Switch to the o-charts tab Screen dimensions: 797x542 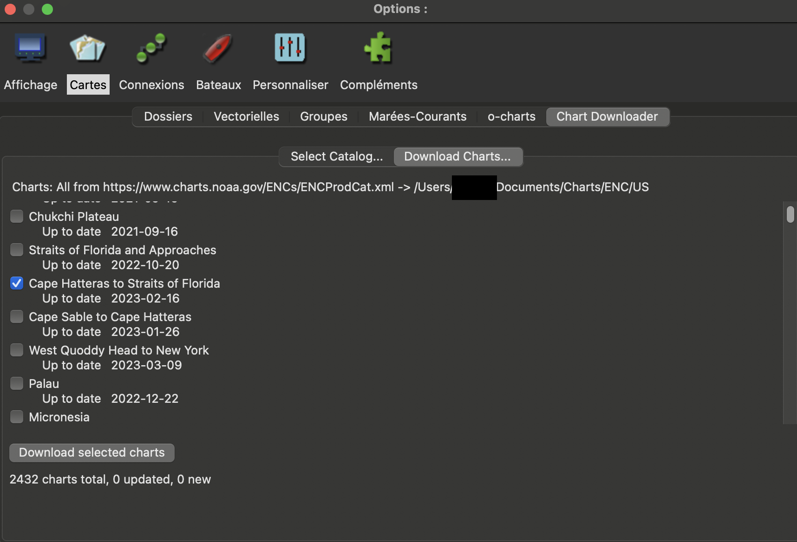coord(511,116)
